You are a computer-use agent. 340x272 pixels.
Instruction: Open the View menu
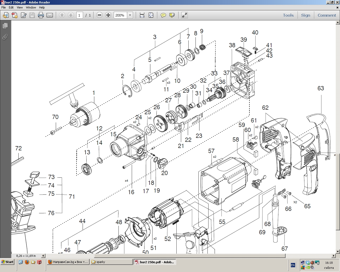20,7
